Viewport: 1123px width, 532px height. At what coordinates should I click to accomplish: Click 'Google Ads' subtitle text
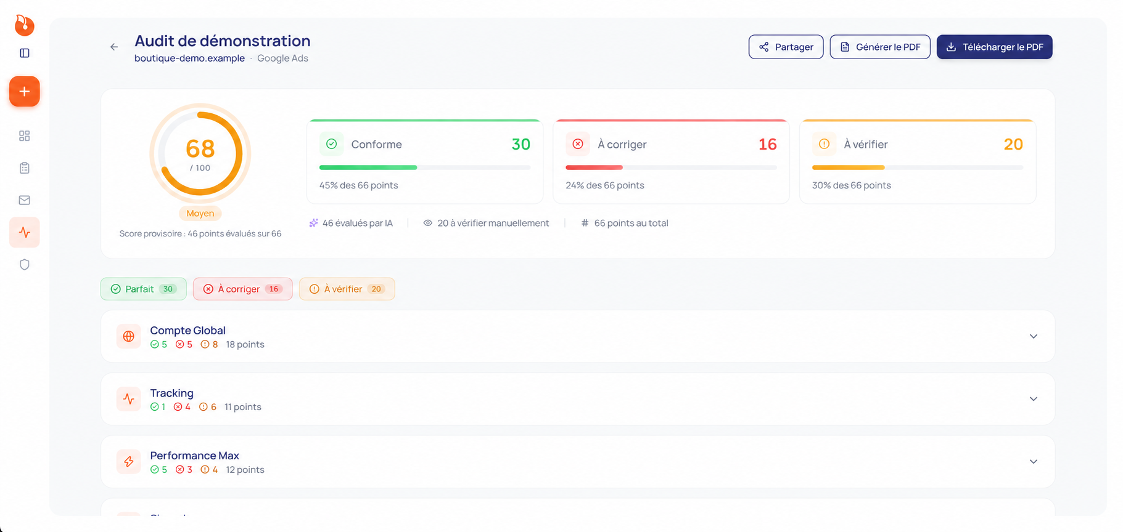pyautogui.click(x=282, y=58)
